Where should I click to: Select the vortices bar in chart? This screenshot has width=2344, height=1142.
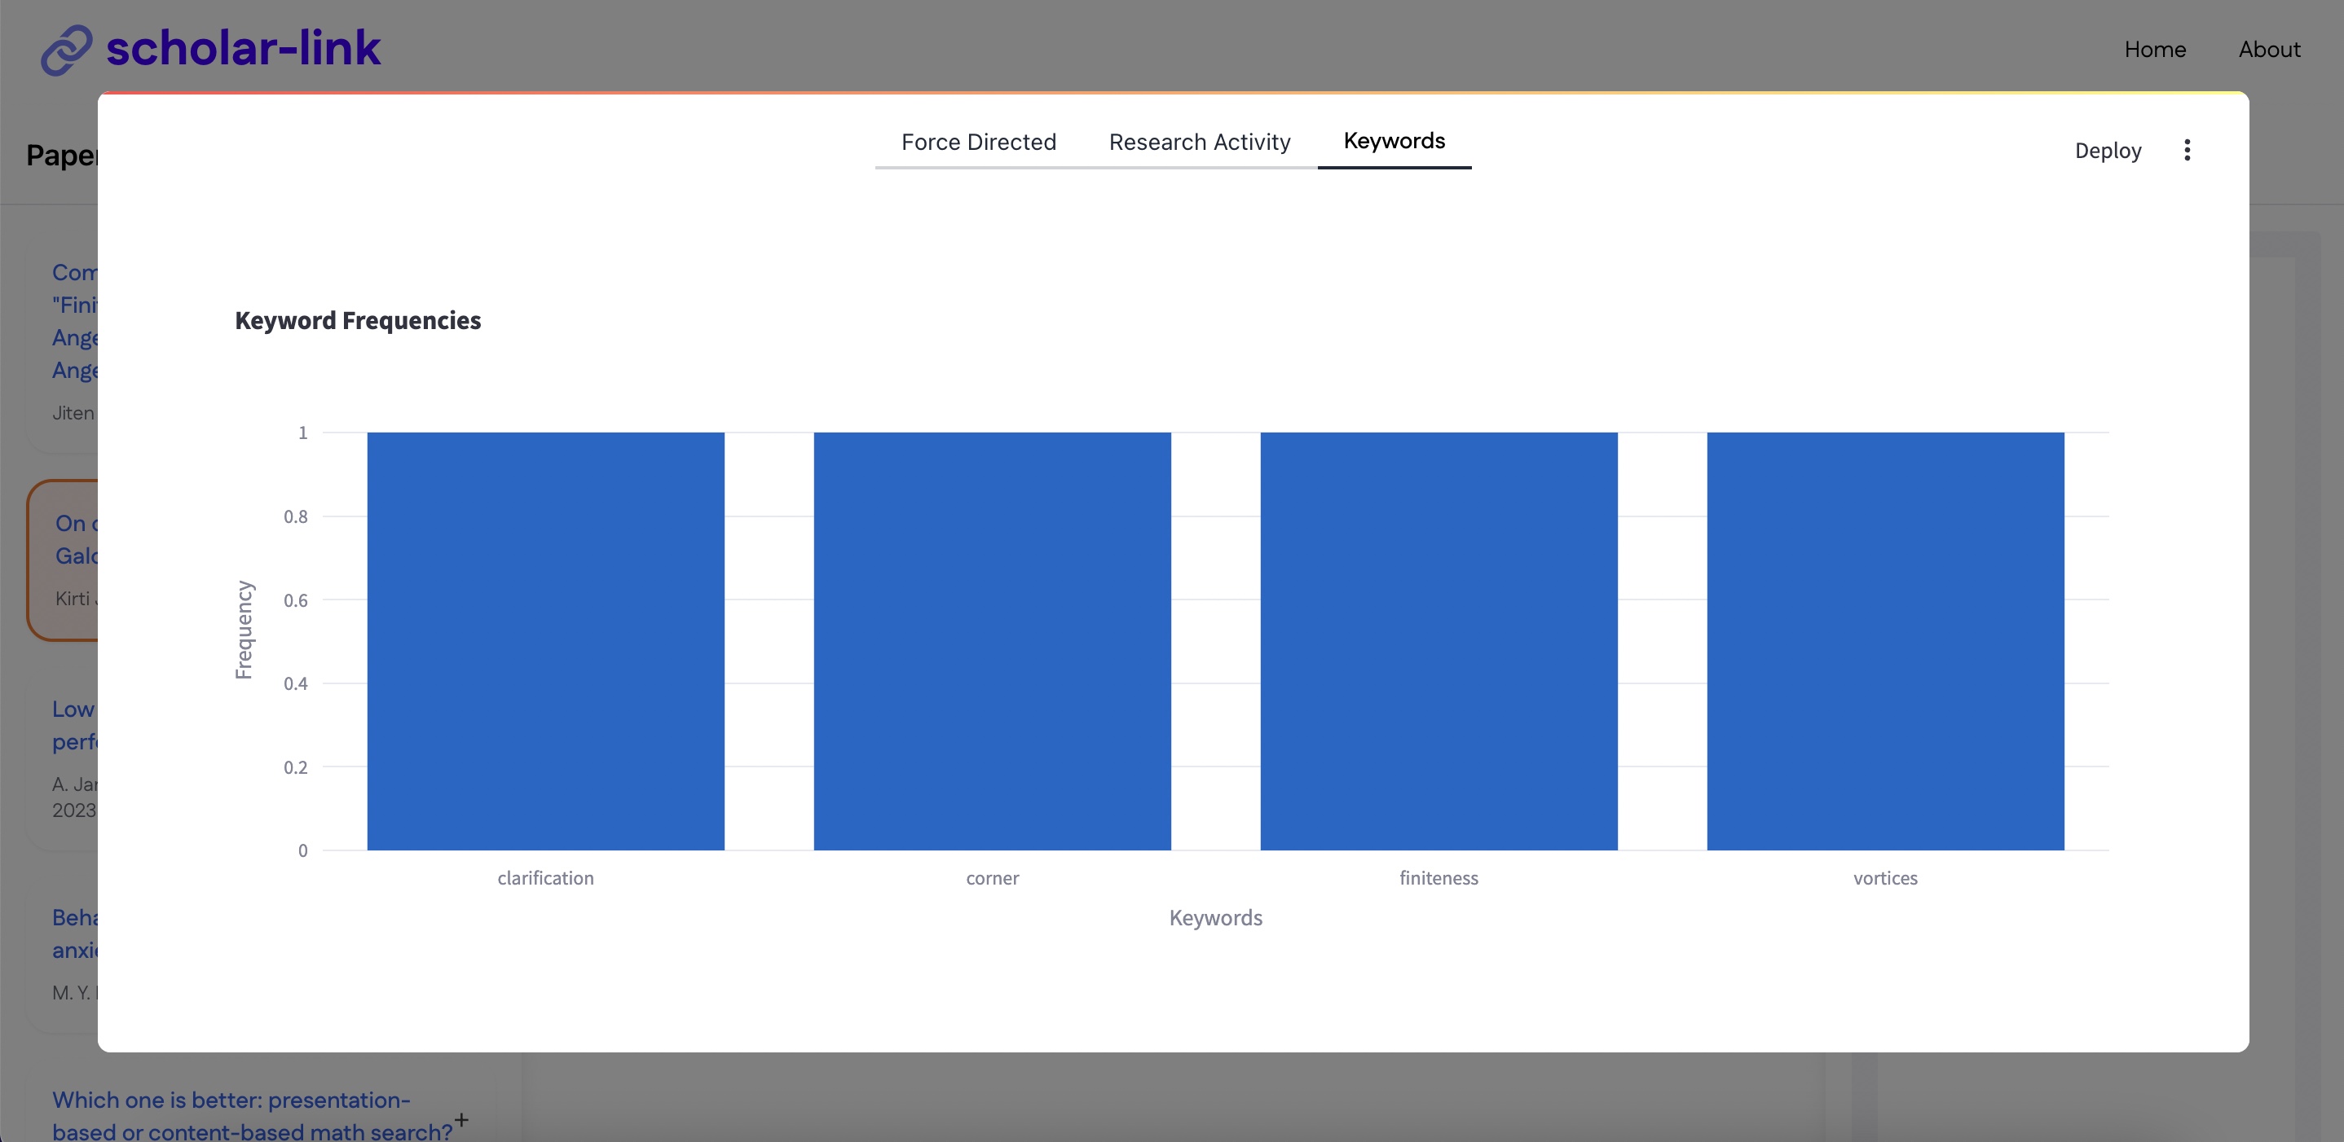[1884, 641]
